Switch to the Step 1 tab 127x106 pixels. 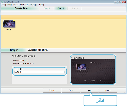(47, 8)
